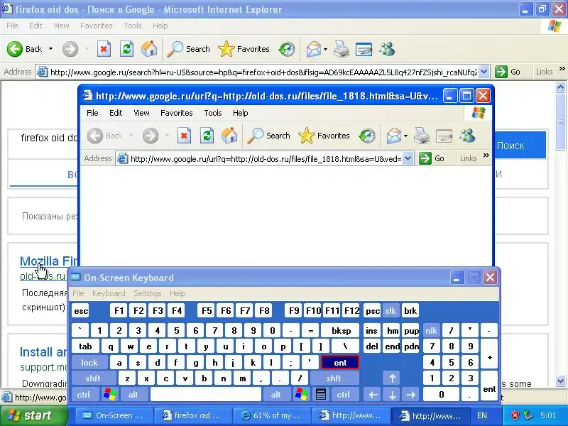Click Messenger icon in background Google window
Screen dimensions: 568x426
(387, 49)
